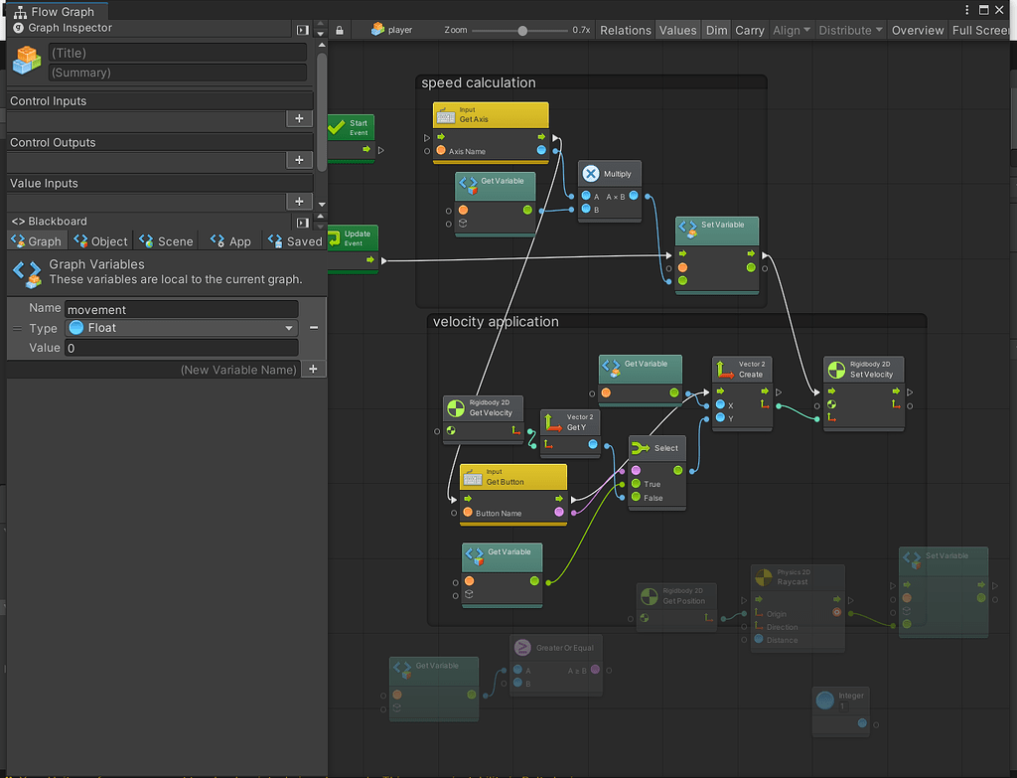
Task: Click the variable Name field containing movement
Action: click(x=181, y=309)
